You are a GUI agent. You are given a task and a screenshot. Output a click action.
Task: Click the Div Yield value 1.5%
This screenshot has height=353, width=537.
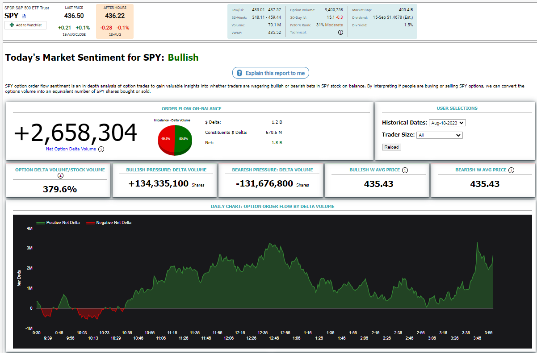pyautogui.click(x=409, y=25)
